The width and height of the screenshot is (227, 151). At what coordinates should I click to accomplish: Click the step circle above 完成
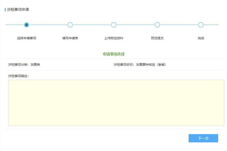click(201, 25)
